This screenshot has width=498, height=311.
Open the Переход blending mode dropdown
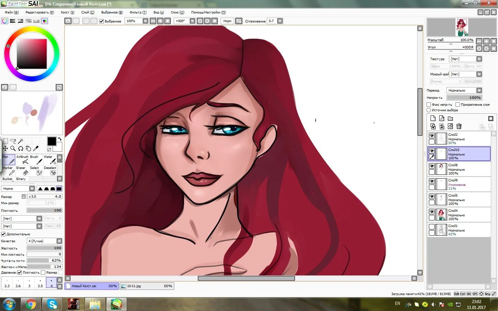coord(464,91)
